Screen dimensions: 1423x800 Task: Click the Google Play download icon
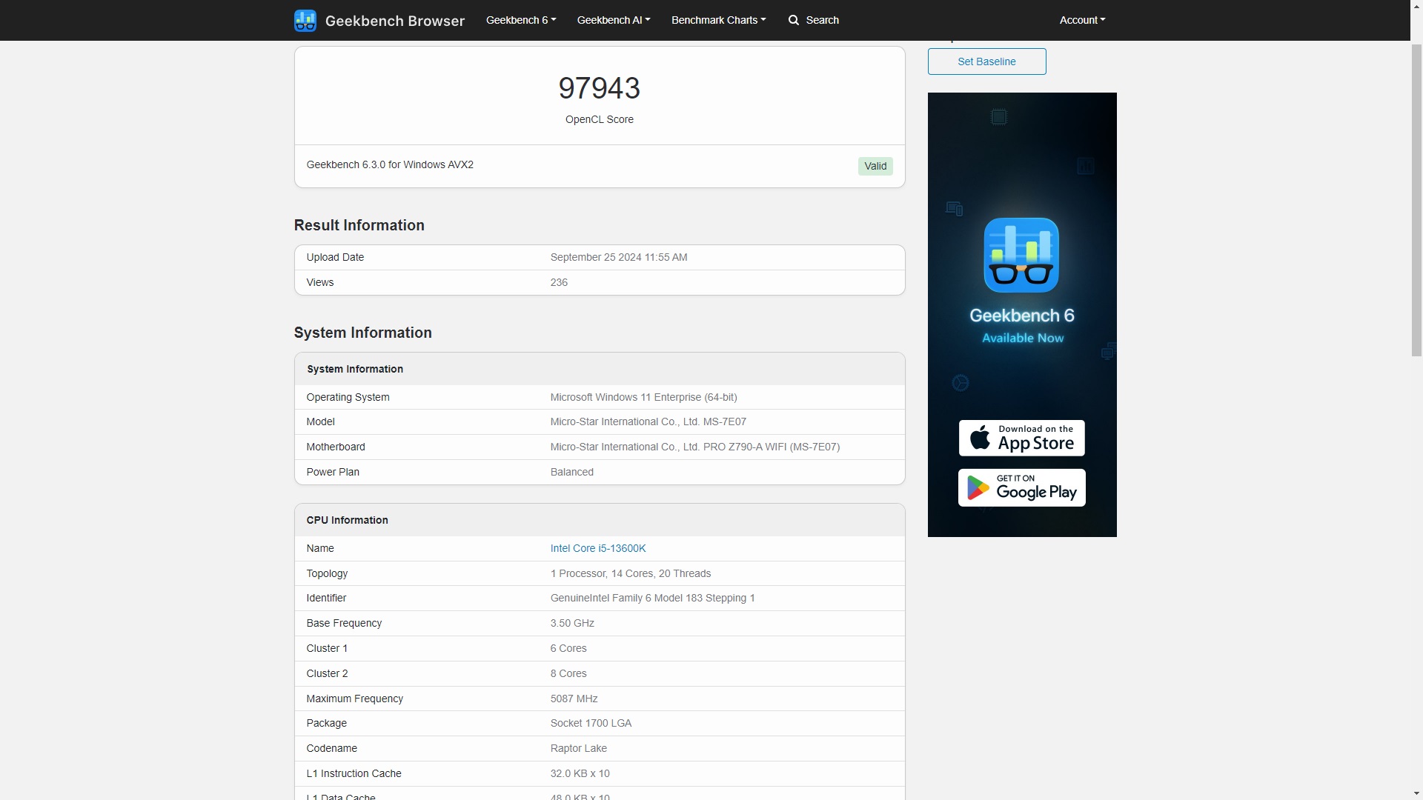point(1021,487)
